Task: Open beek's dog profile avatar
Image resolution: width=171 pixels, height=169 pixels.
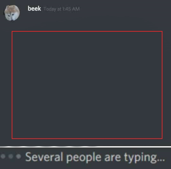Action: [12, 13]
